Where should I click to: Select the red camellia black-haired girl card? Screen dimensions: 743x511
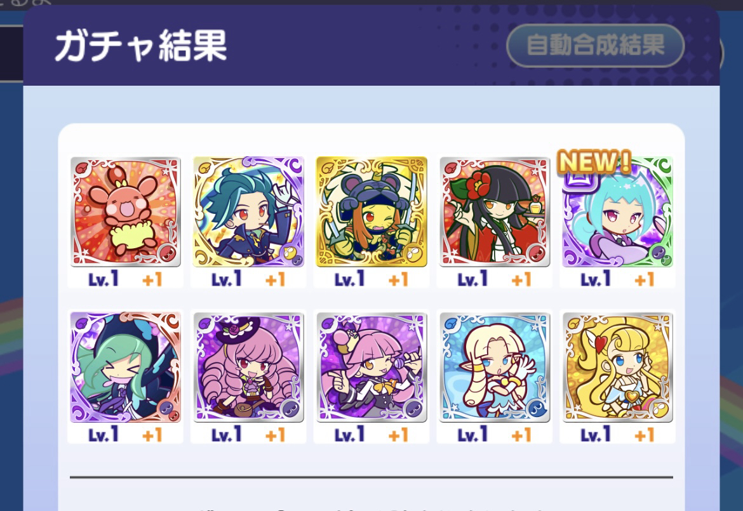pos(495,211)
